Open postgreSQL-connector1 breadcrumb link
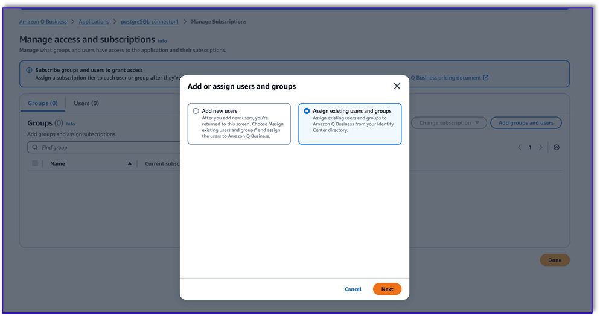600x316 pixels. click(x=150, y=22)
